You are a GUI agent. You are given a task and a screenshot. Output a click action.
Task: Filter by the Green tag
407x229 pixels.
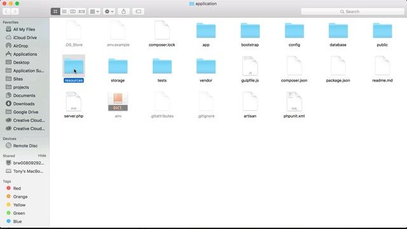coord(19,213)
